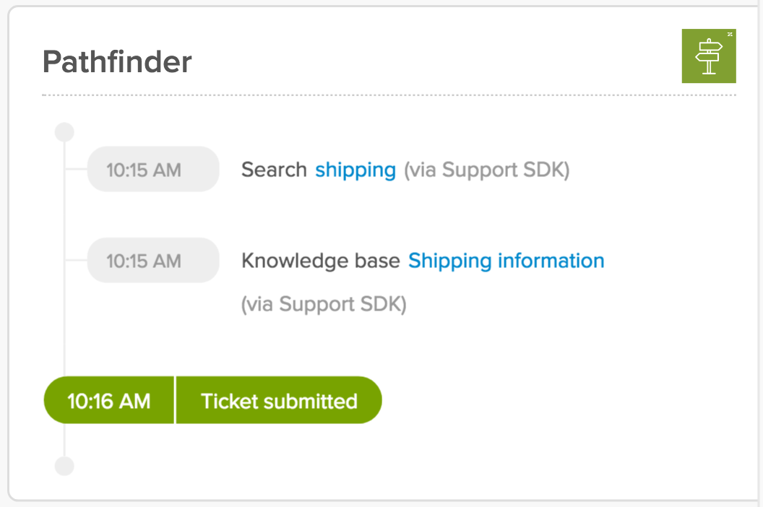Select the Ticket submitted green label
The image size is (763, 507).
pos(279,400)
